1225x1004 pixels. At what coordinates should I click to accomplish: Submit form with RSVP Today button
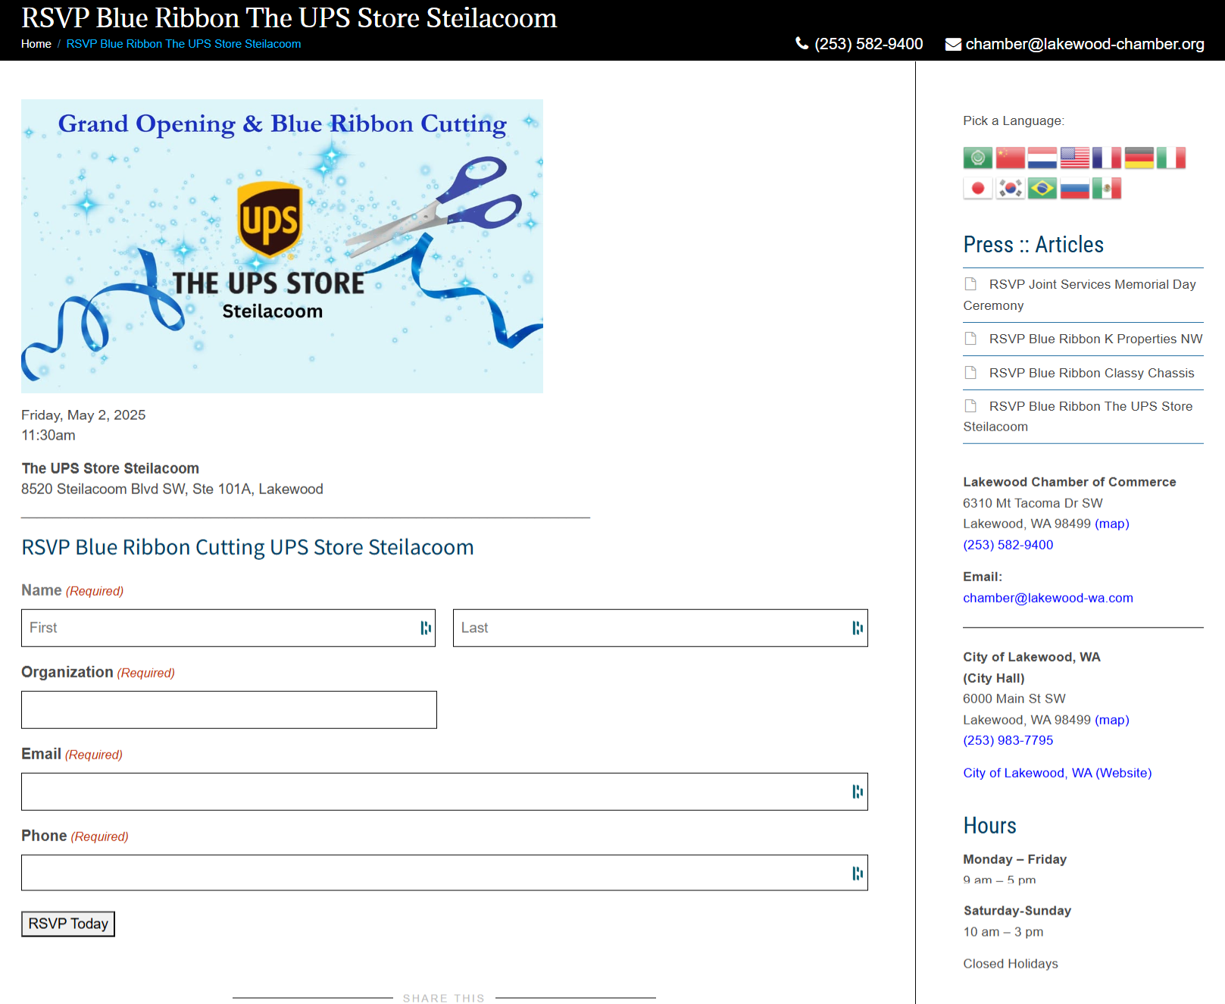pyautogui.click(x=68, y=924)
